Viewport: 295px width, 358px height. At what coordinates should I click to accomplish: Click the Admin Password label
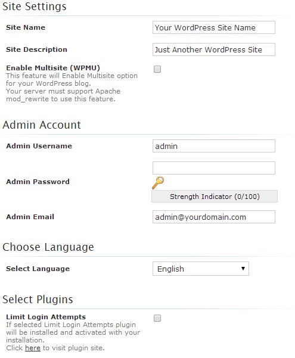[x=38, y=182]
